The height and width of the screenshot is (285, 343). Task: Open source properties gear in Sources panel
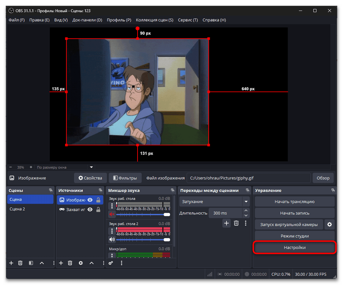81,263
